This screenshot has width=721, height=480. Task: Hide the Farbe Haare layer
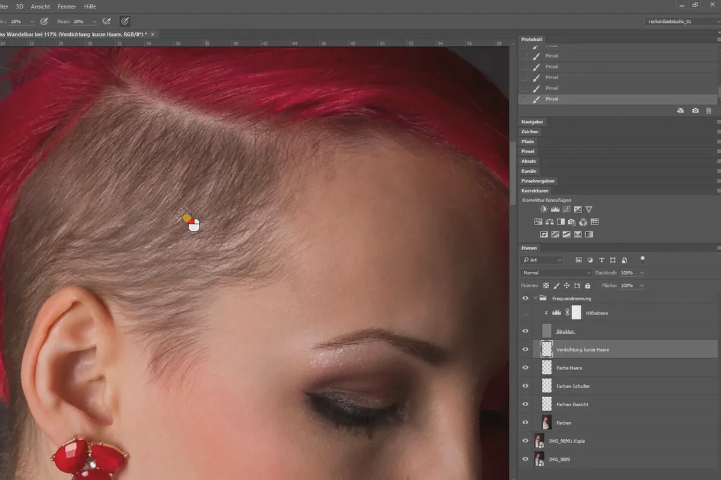click(x=526, y=368)
